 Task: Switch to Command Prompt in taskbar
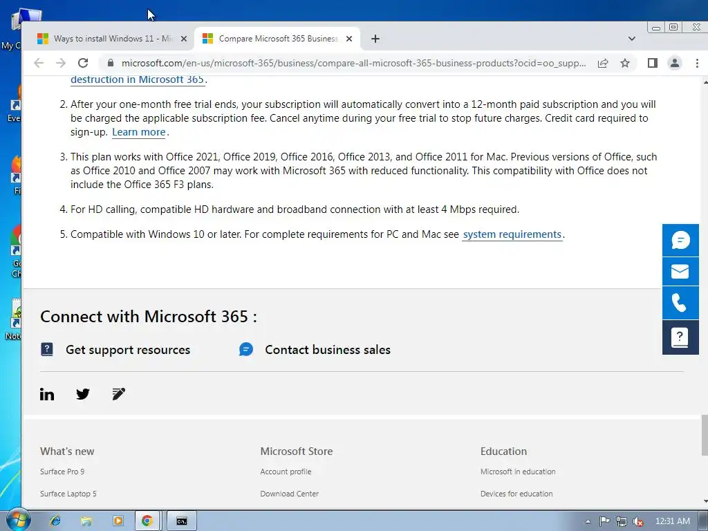(x=182, y=521)
